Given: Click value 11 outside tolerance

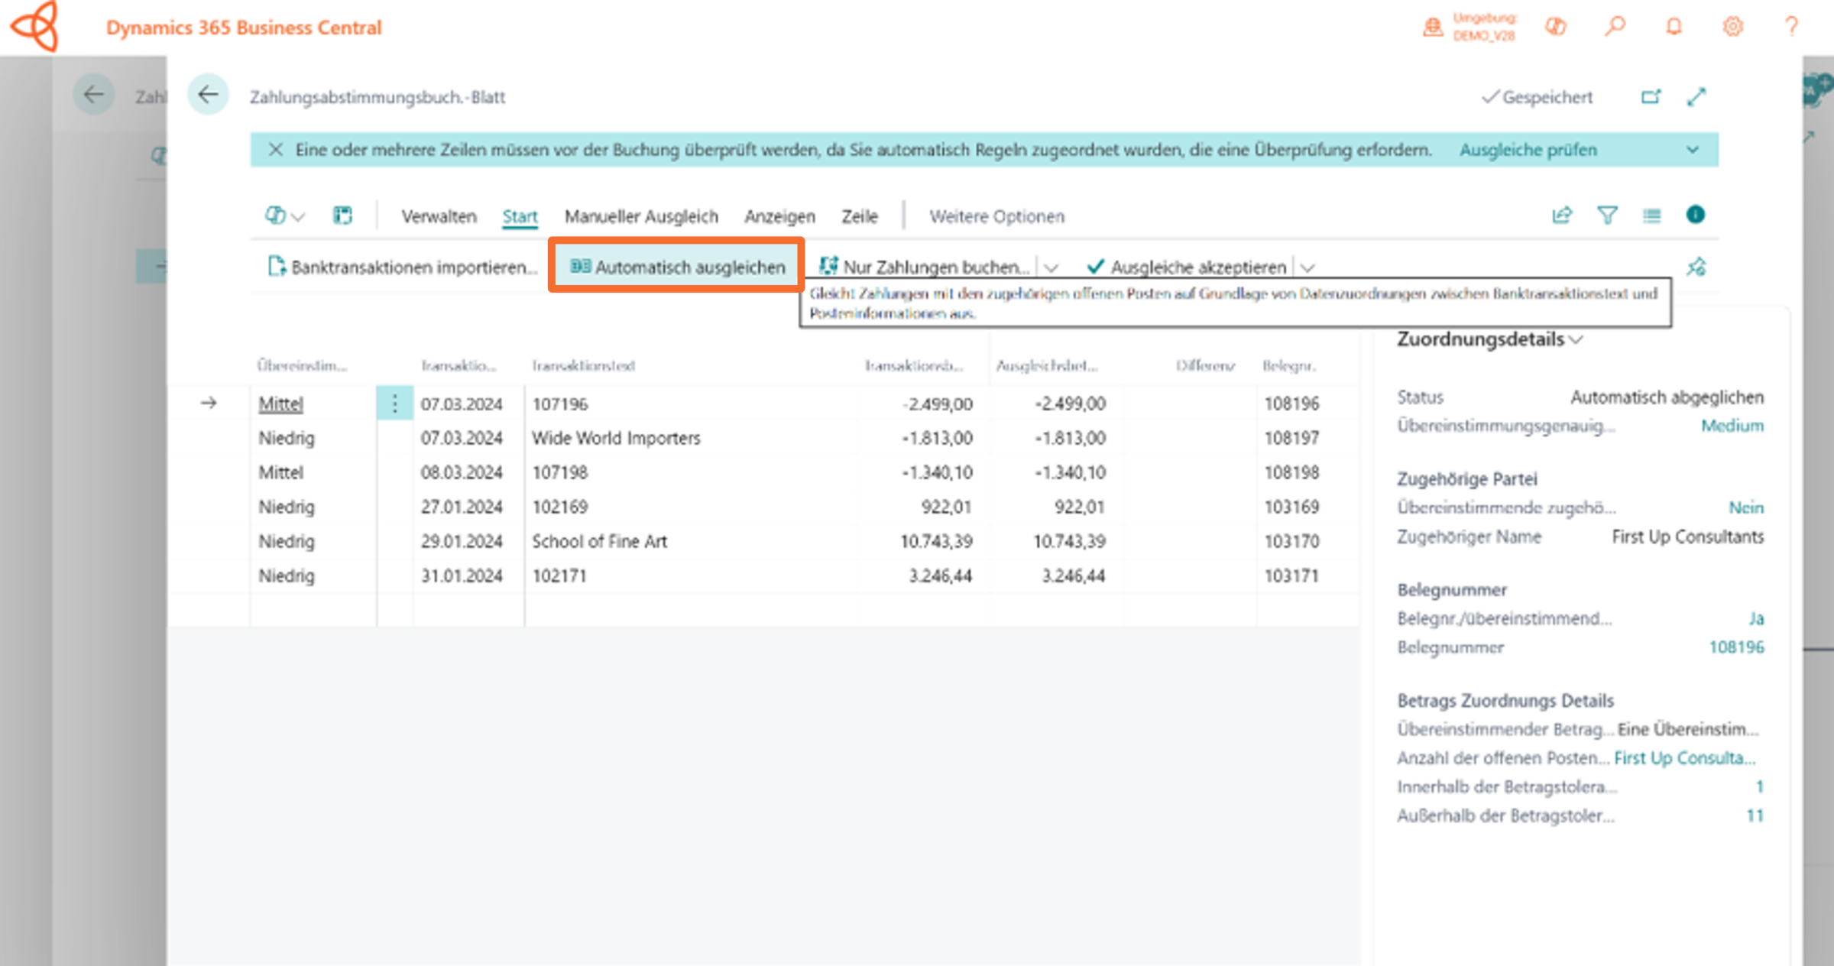Looking at the screenshot, I should click(x=1755, y=815).
